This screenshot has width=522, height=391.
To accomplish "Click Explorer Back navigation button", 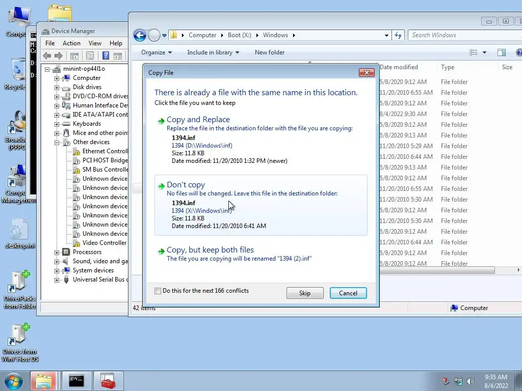I will pyautogui.click(x=140, y=35).
